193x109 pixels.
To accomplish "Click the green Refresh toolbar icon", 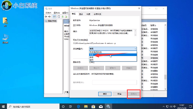I will click(62, 17).
